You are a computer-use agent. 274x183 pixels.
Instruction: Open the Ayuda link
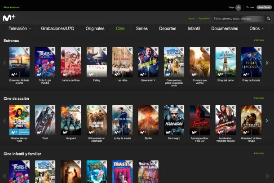191,19
